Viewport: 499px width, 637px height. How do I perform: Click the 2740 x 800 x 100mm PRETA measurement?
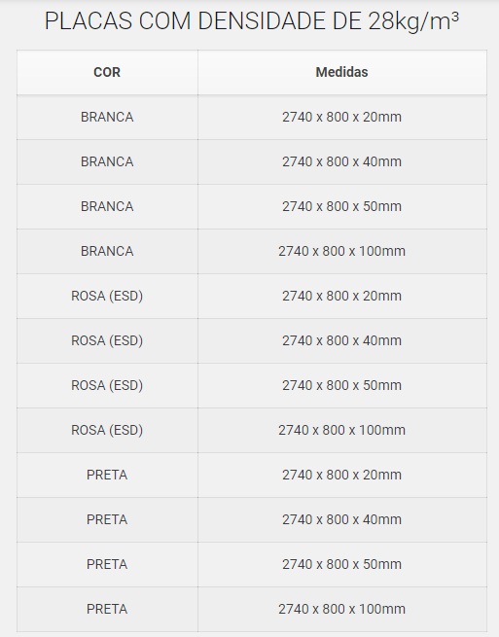click(342, 609)
